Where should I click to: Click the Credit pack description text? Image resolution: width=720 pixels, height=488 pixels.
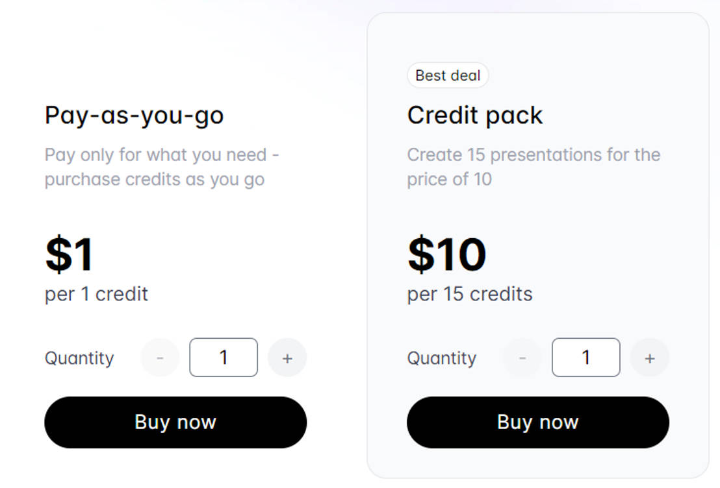(x=534, y=167)
